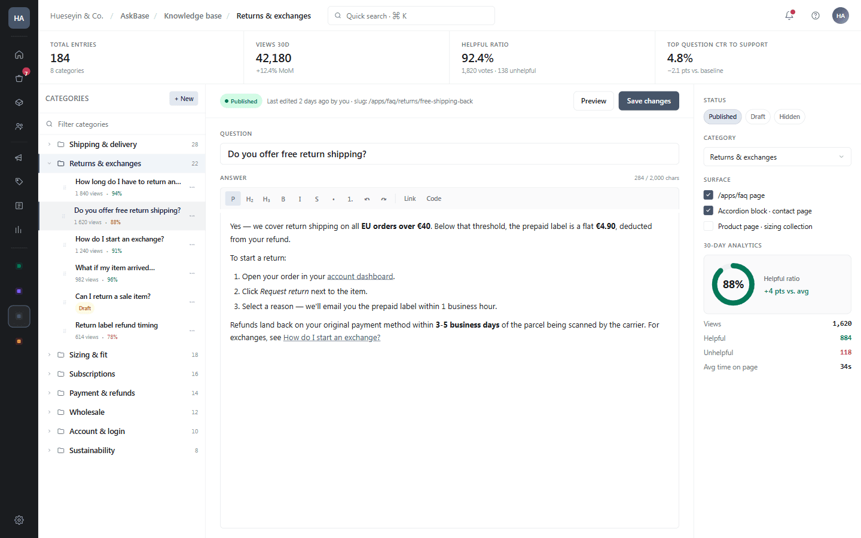Uncheck Accordion block contact page surface

[x=709, y=210]
